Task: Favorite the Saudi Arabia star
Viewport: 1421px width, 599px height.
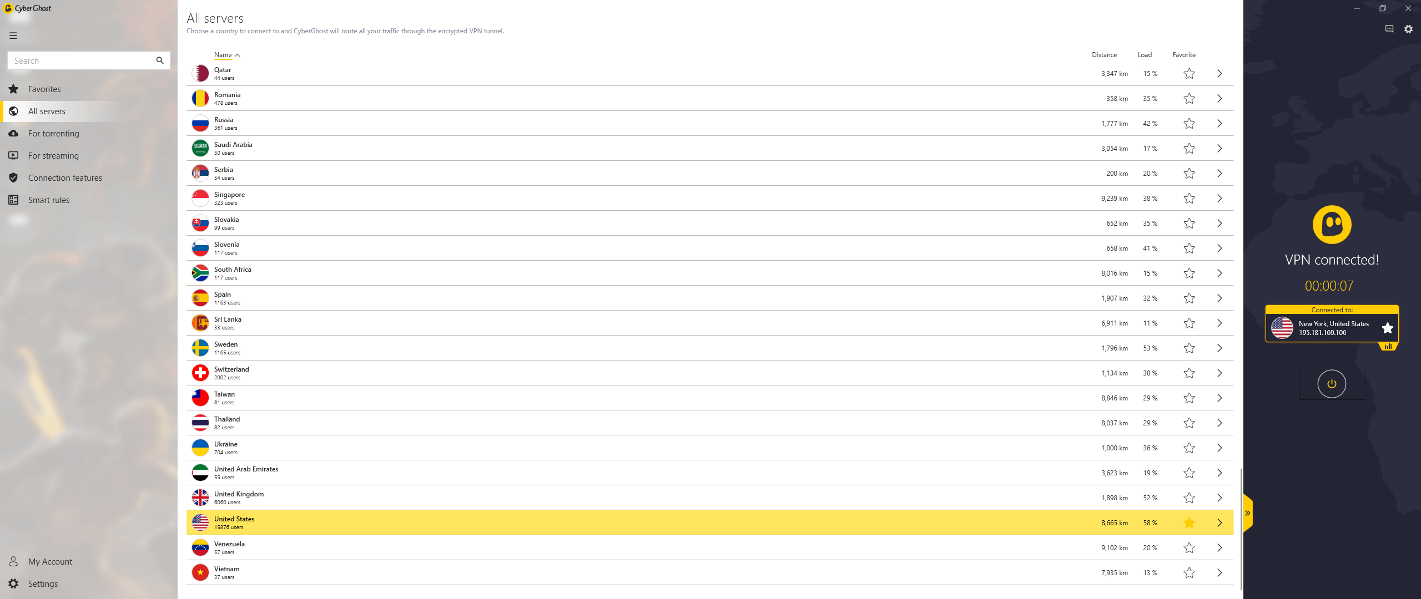Action: click(x=1189, y=148)
